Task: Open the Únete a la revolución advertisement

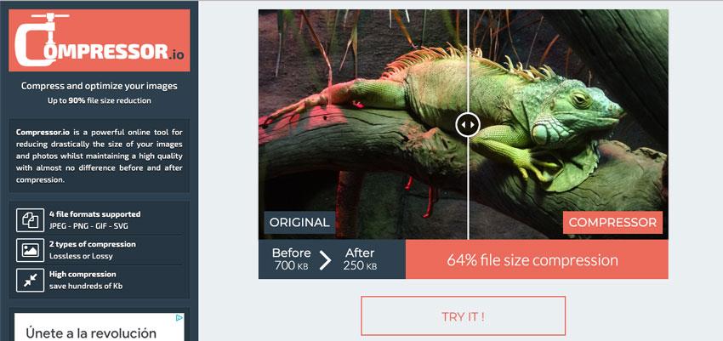Action: (x=100, y=327)
